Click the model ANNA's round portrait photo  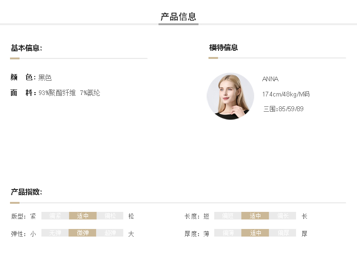[x=230, y=96]
